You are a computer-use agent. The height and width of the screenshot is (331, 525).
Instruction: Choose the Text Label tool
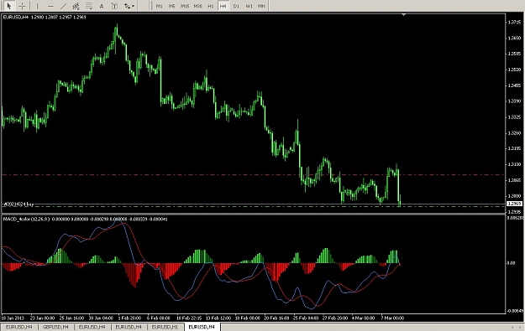click(x=114, y=6)
